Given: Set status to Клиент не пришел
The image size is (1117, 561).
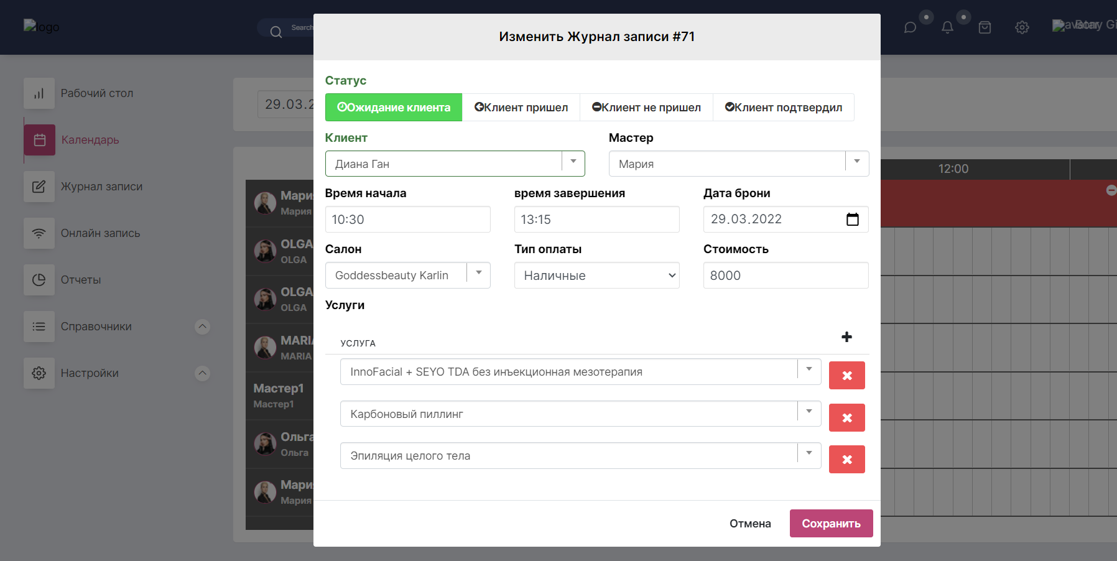Looking at the screenshot, I should [x=646, y=108].
